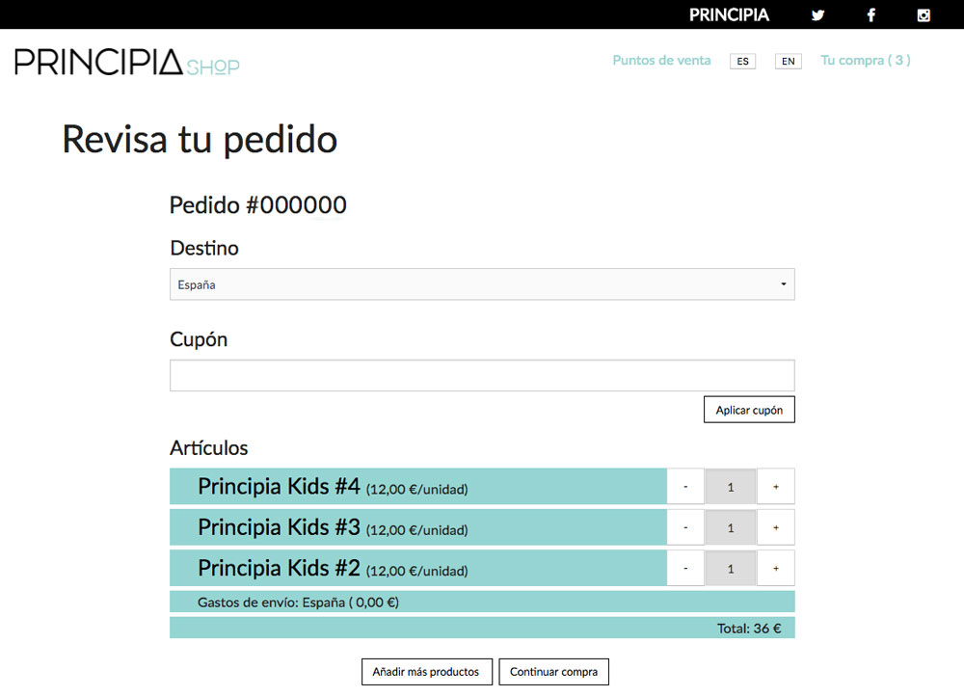
Task: Click the Total: 36 € amount
Action: point(749,629)
